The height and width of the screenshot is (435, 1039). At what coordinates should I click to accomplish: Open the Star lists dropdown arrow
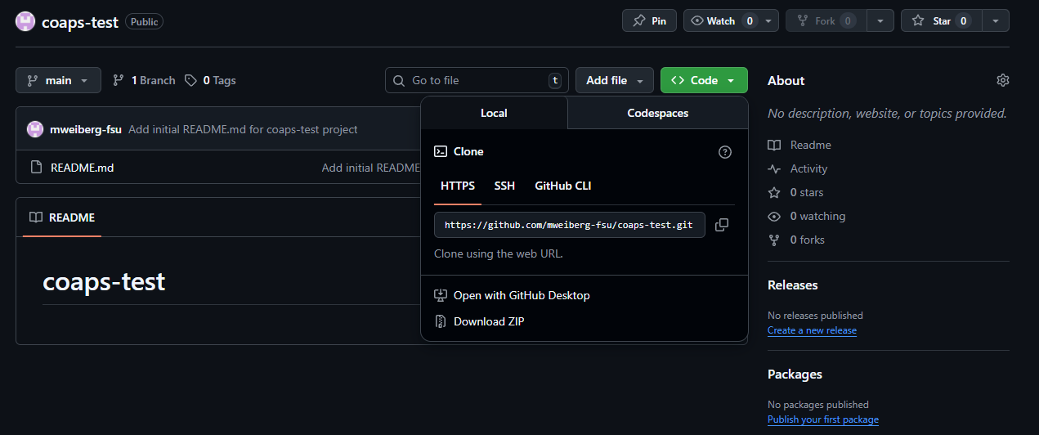(995, 21)
